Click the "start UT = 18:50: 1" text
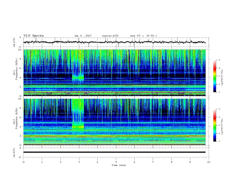235x182 pixels. (x=143, y=36)
